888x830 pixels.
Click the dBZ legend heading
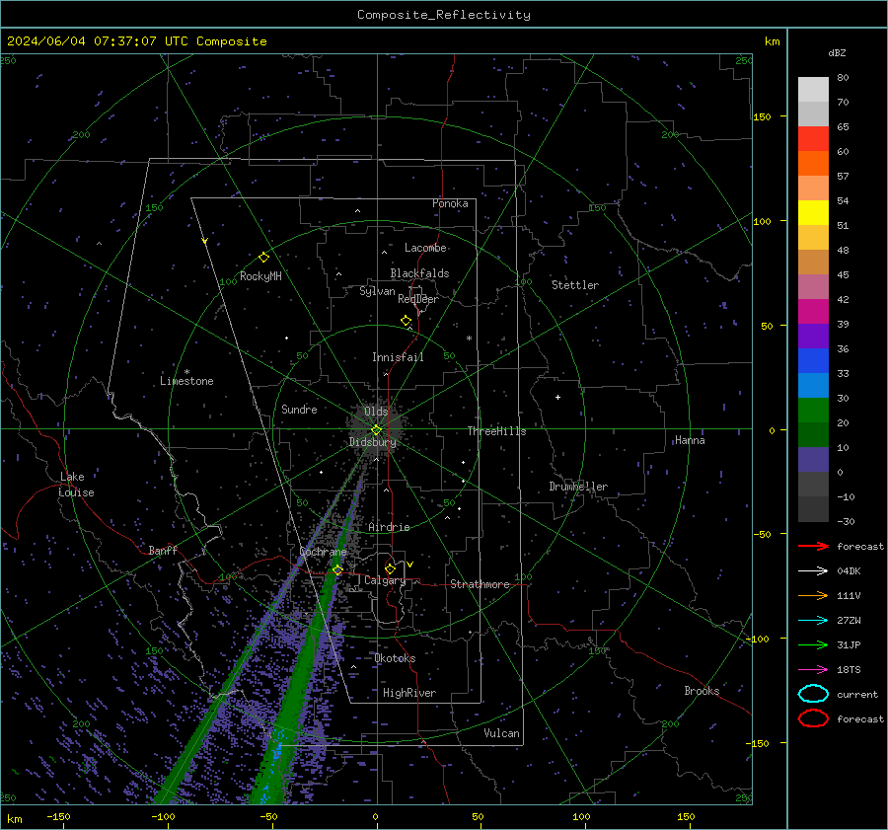pos(837,52)
